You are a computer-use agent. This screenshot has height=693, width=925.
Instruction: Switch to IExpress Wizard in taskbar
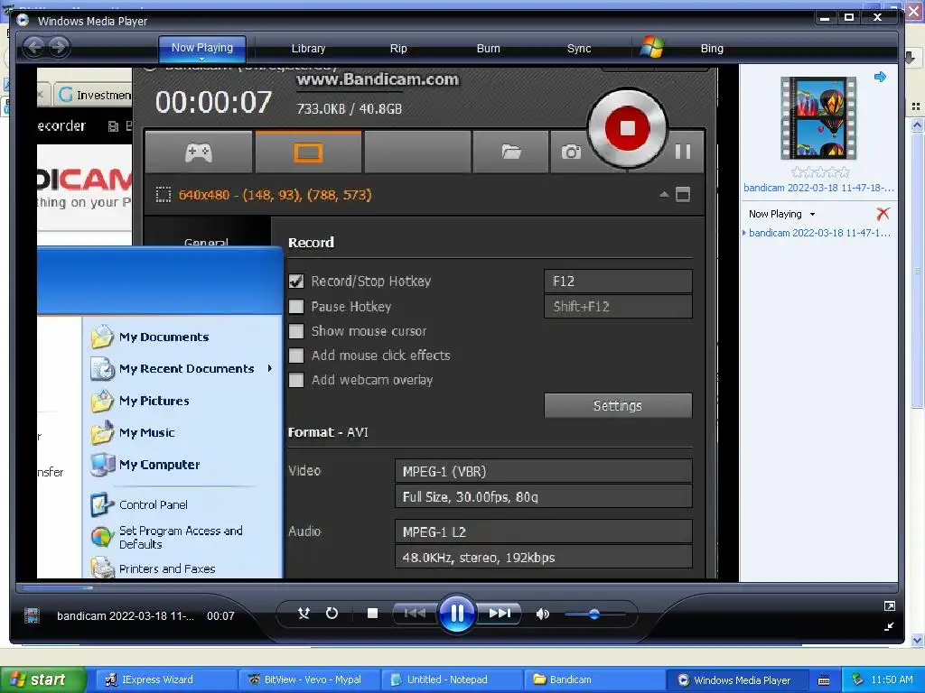167,679
